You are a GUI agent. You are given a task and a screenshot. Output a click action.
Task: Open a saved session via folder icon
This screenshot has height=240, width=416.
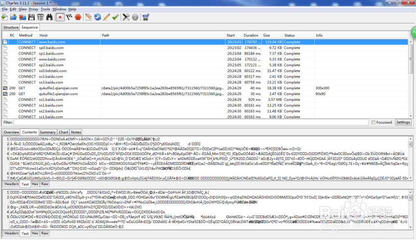[x=13, y=17]
